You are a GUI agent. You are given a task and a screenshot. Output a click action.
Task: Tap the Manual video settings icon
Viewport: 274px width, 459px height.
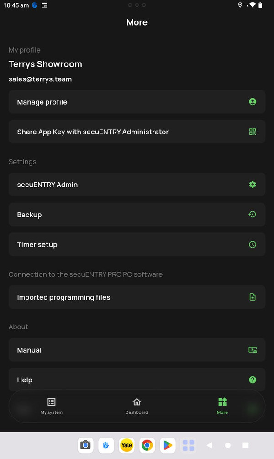(253, 350)
